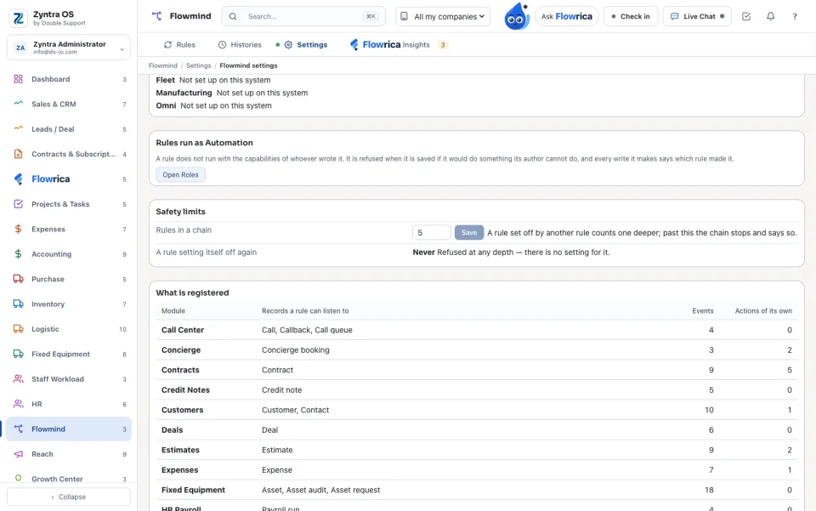Click the Ask Flowrica button
816x511 pixels.
pos(567,17)
